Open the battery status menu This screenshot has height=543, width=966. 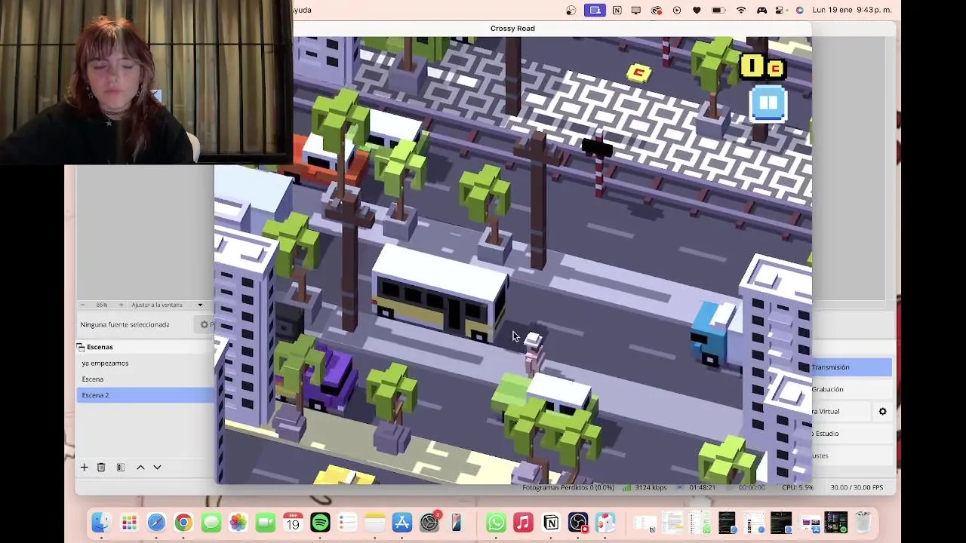click(718, 10)
